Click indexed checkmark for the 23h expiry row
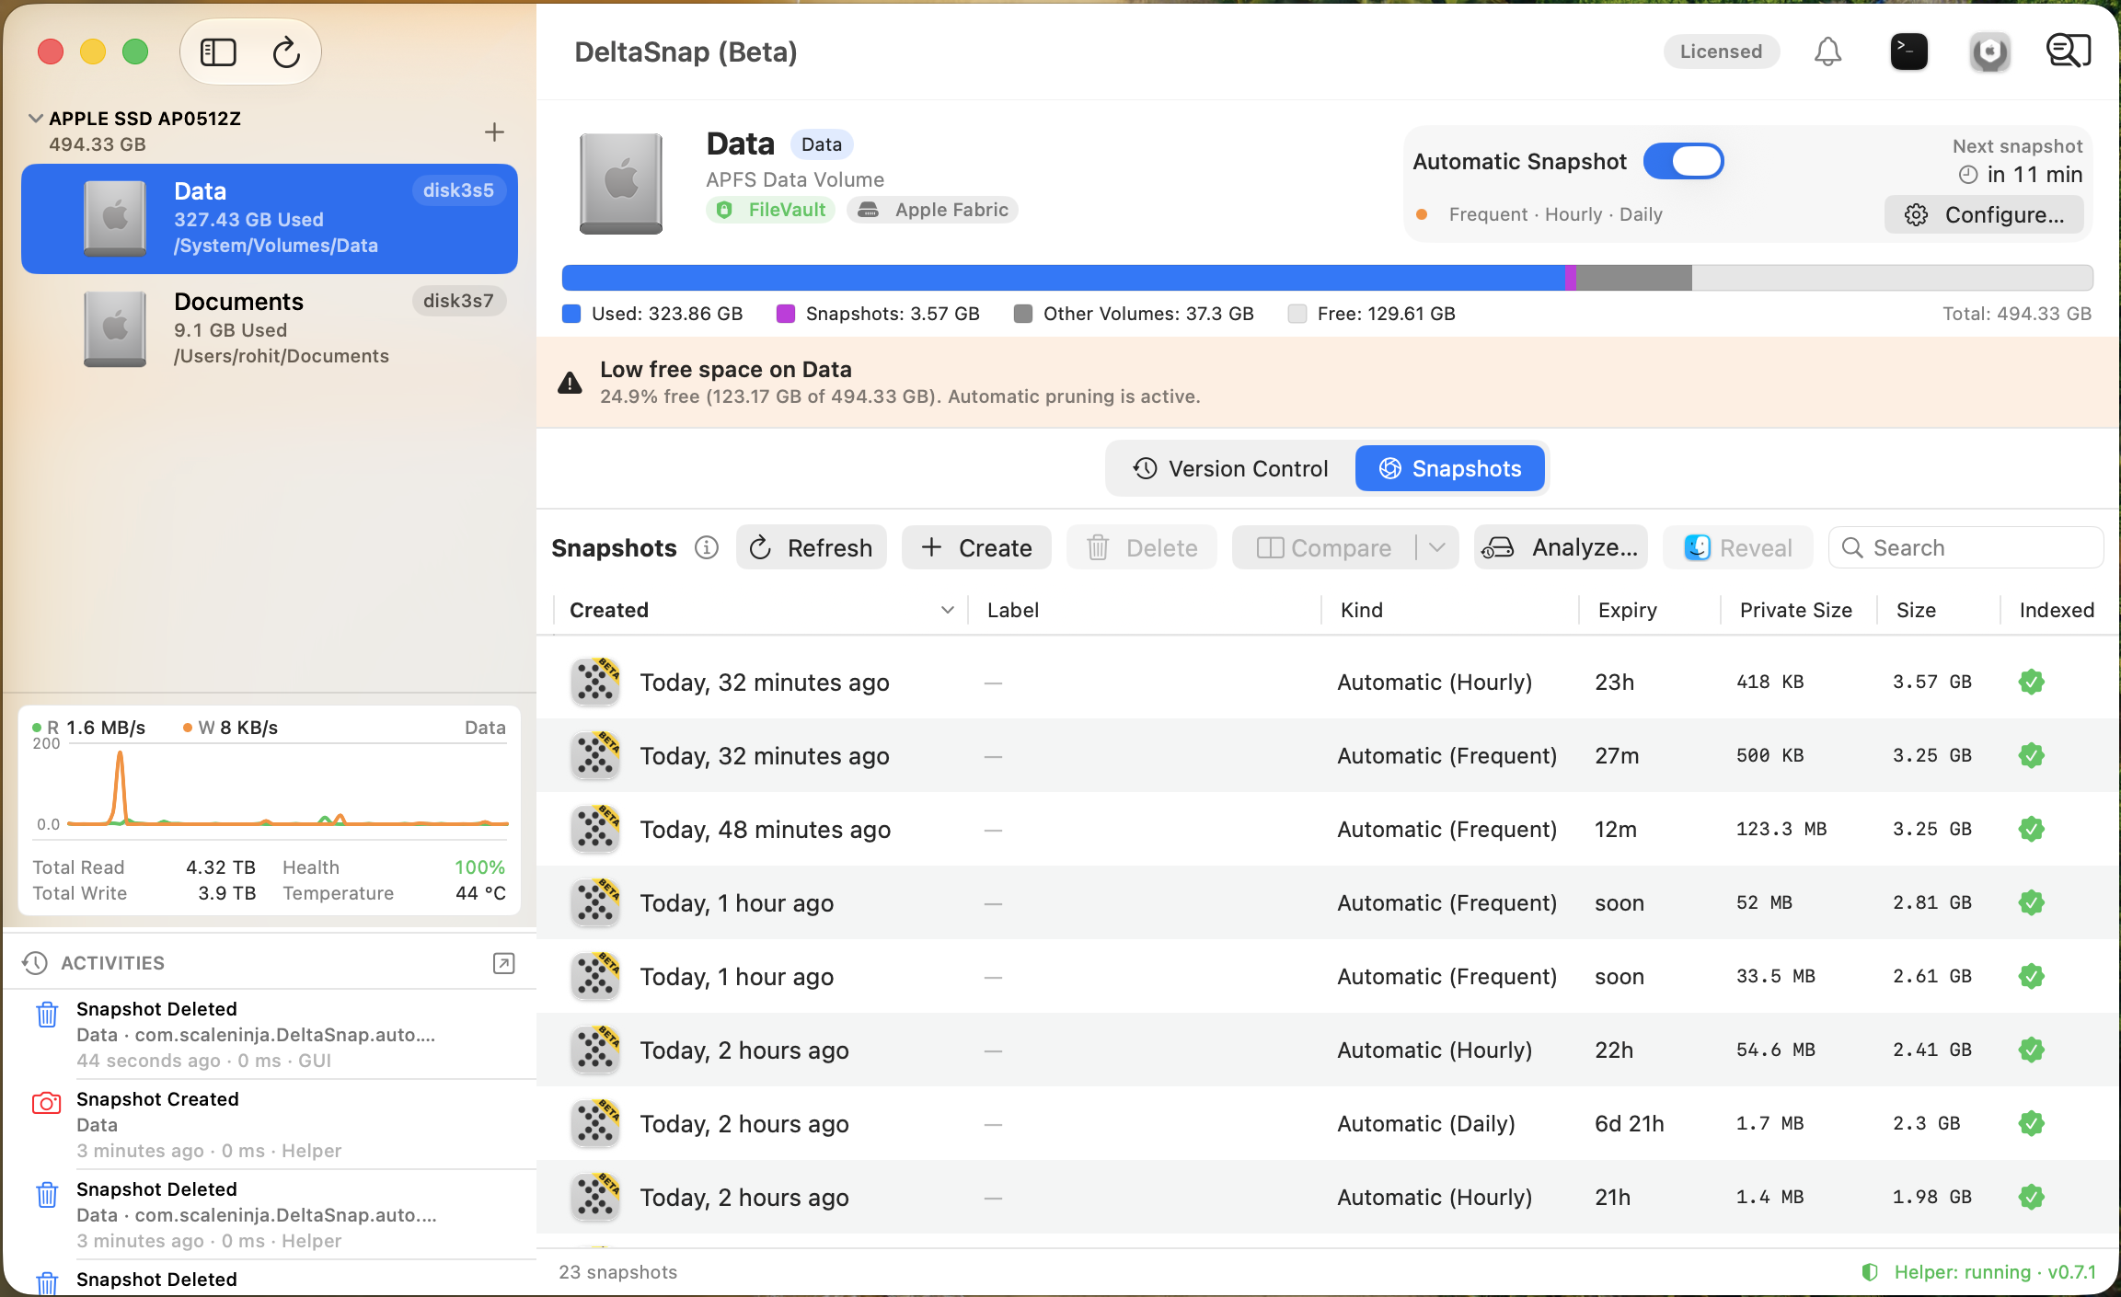This screenshot has height=1297, width=2121. click(x=2031, y=682)
